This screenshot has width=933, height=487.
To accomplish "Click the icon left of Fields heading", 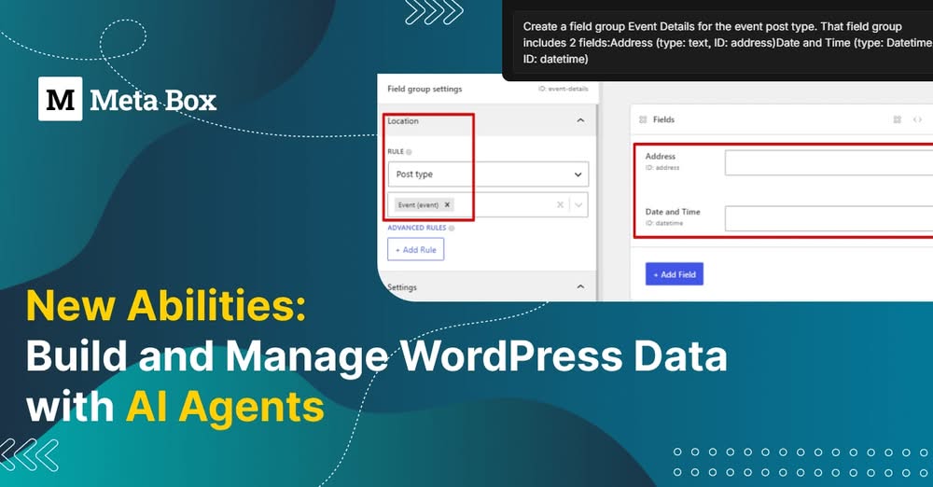I will pyautogui.click(x=643, y=119).
